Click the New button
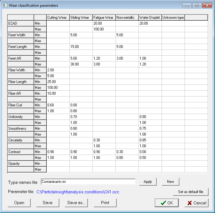Screen dimensions: 215x213 pyautogui.click(x=170, y=182)
